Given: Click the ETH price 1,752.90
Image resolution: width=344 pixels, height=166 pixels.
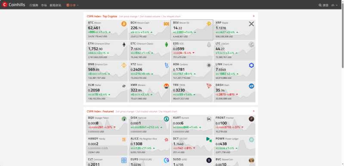Looking at the screenshot, I should tap(95, 49).
